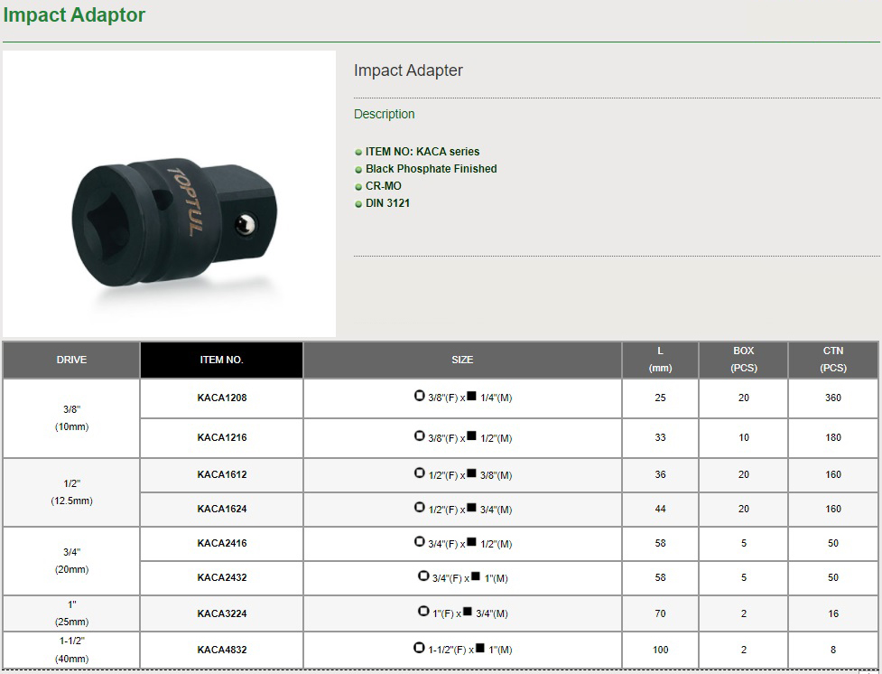Select the ITEM NO. column header
Image resolution: width=882 pixels, height=674 pixels.
(221, 360)
